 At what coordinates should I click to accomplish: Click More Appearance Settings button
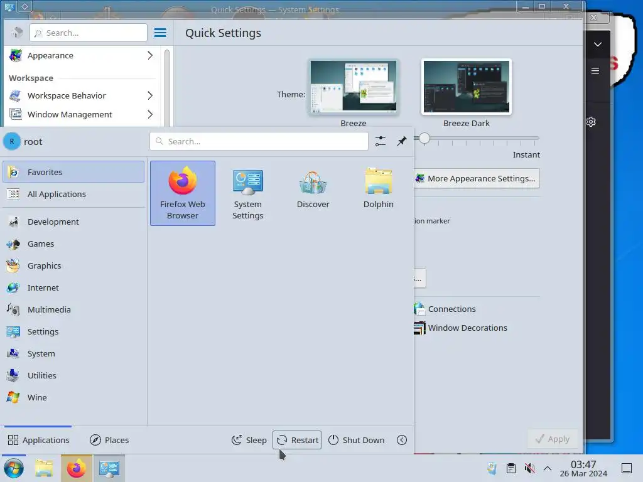coord(476,178)
